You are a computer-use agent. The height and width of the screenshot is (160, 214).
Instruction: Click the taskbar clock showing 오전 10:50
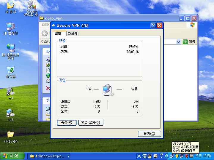click(203, 156)
